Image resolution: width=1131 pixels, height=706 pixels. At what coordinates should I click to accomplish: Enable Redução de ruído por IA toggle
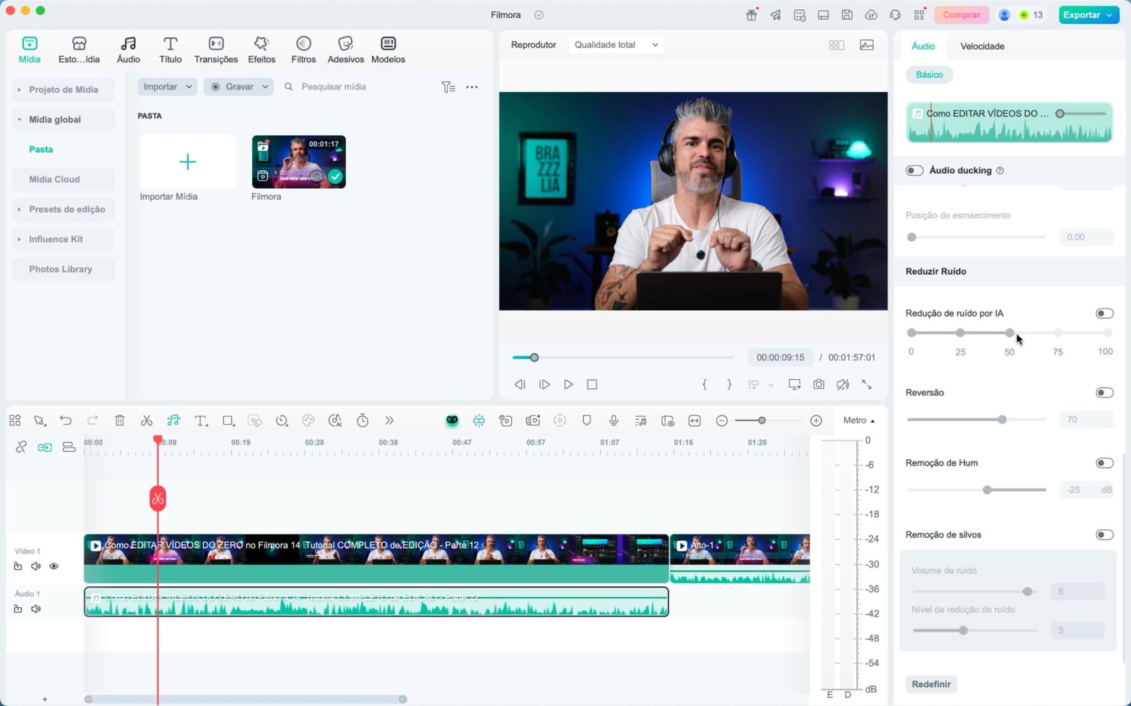[1104, 314]
